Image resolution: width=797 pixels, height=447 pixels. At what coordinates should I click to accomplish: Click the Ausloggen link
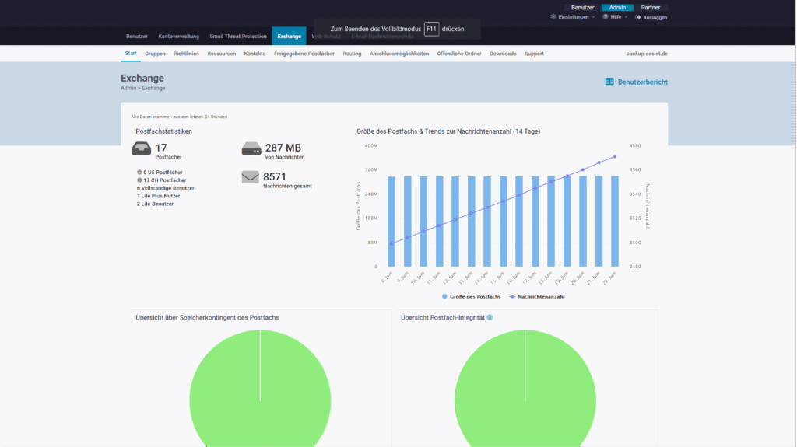click(655, 17)
